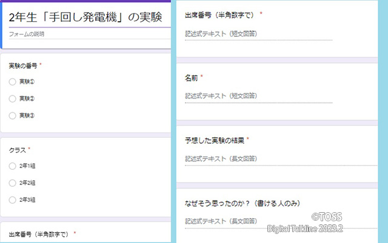Choose the 2年2組 class radio button
388x243 pixels.
(13, 183)
